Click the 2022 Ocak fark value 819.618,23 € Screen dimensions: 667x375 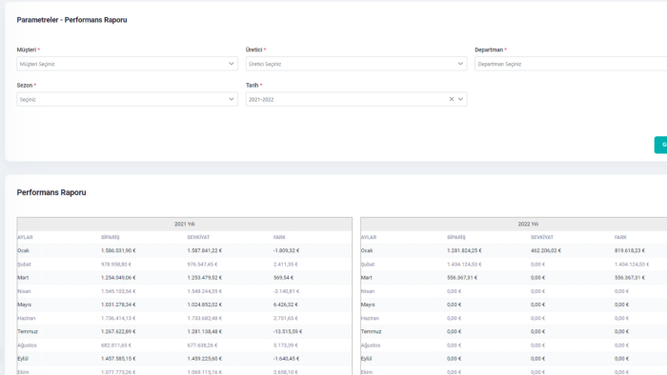pos(630,250)
